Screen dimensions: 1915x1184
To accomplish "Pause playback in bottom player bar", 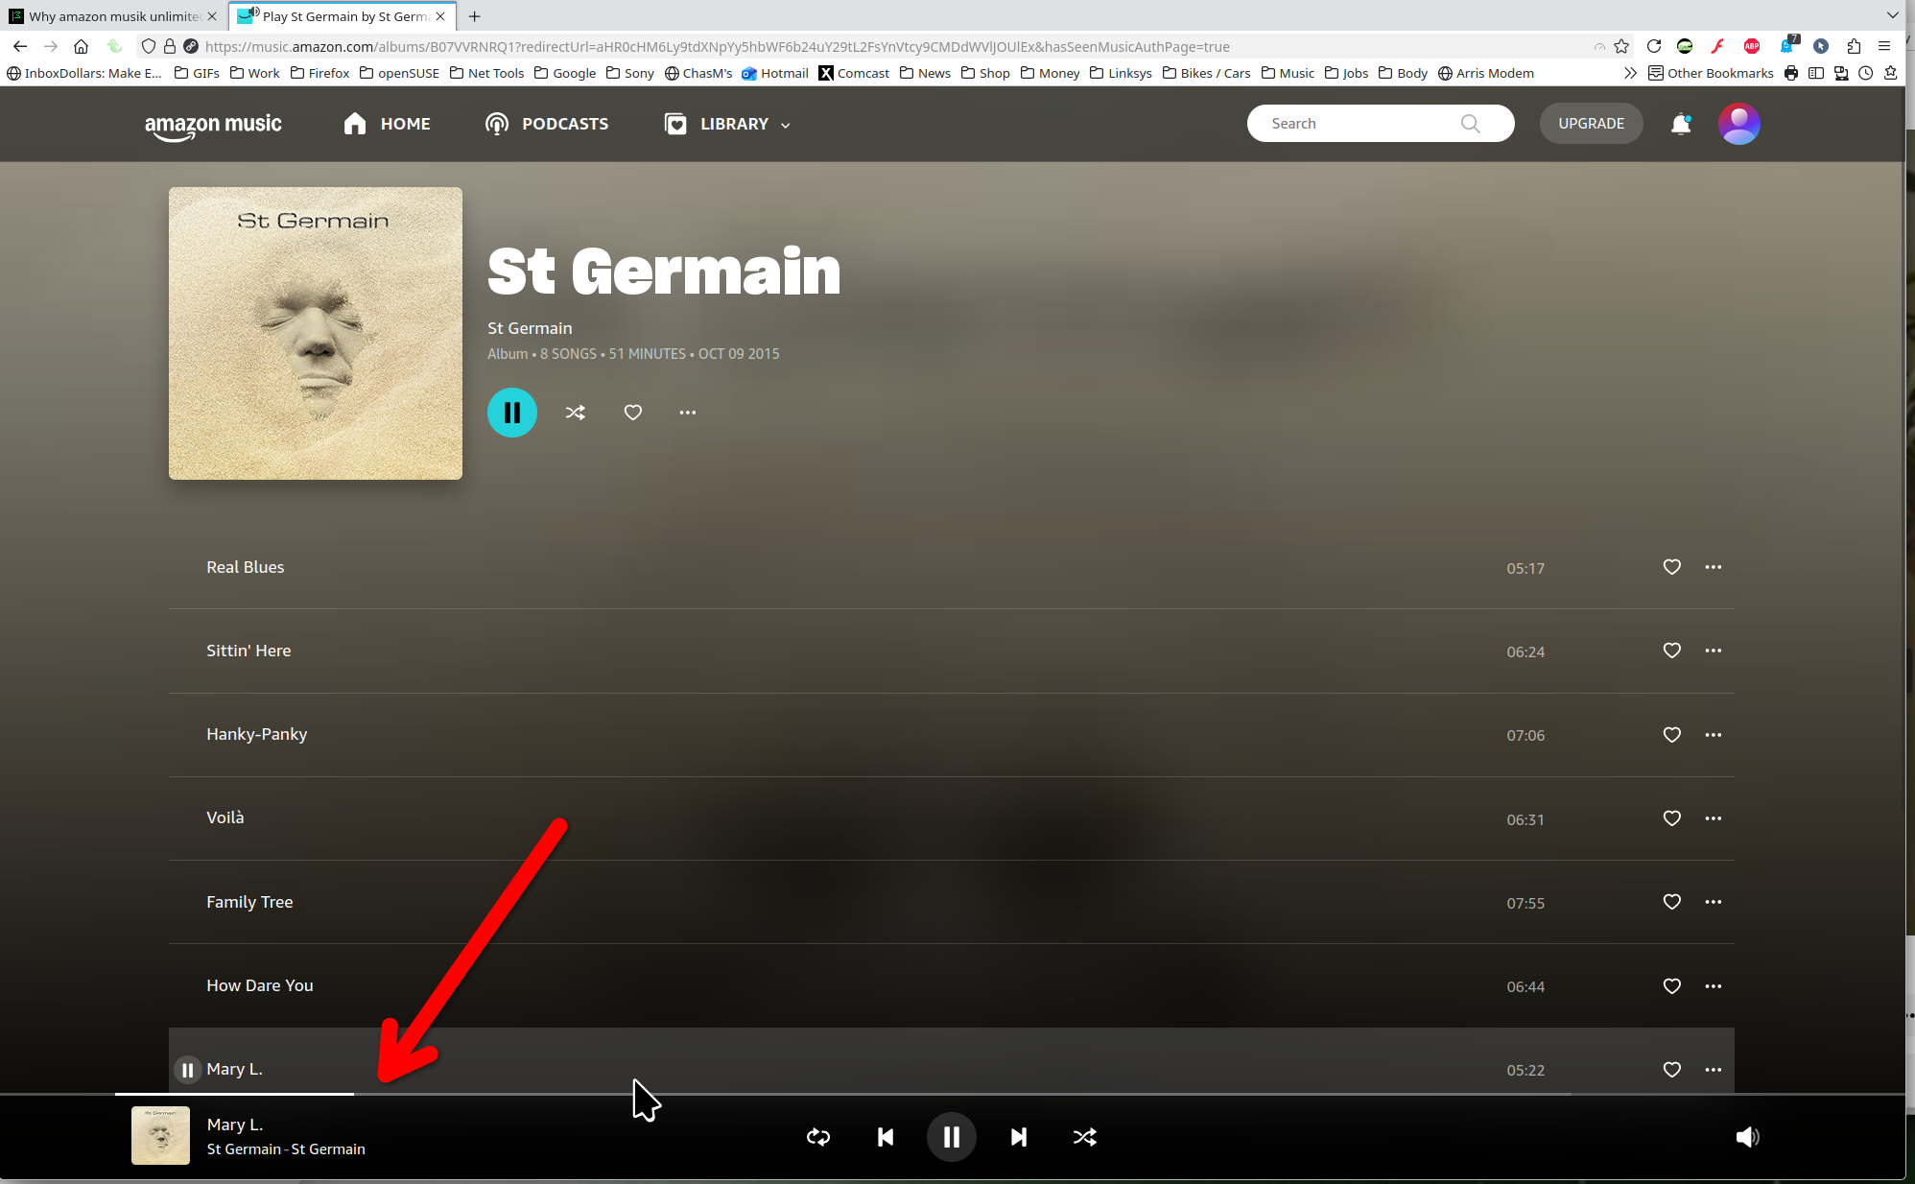I will (x=951, y=1137).
